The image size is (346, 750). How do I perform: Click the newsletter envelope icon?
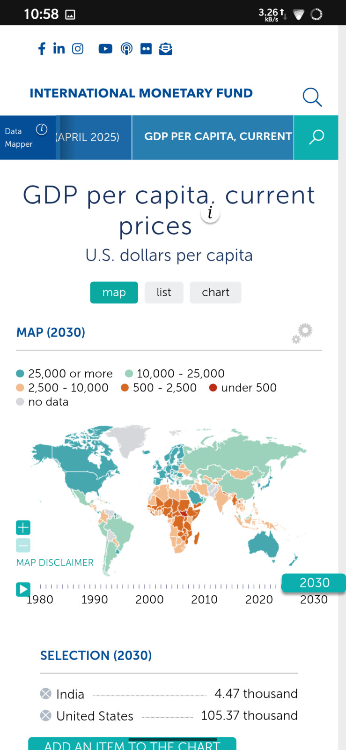166,49
